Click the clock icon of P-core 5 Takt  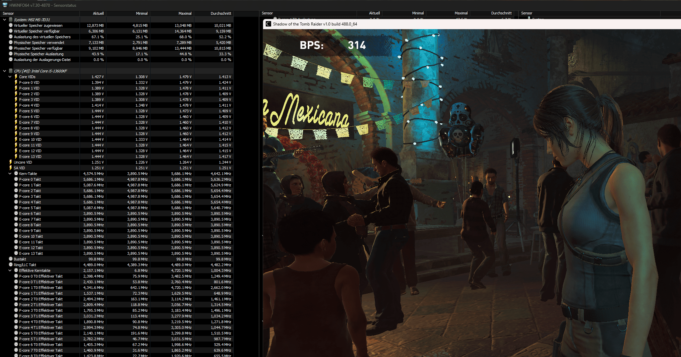[x=16, y=207]
